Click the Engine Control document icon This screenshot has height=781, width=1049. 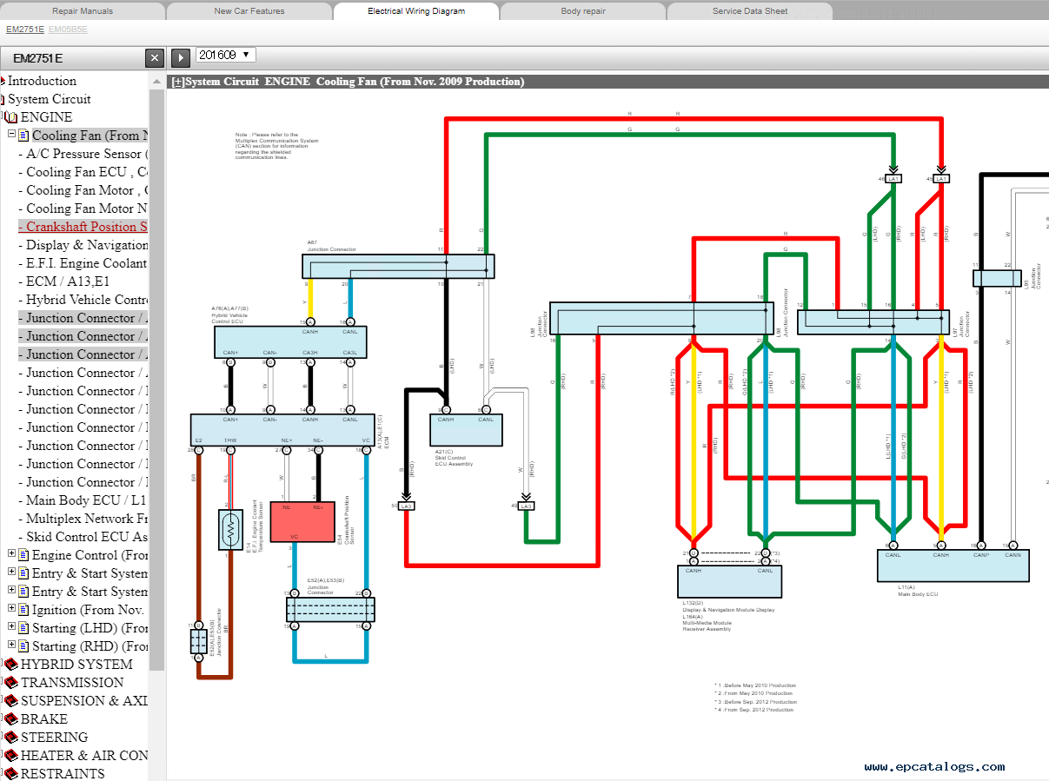(24, 555)
